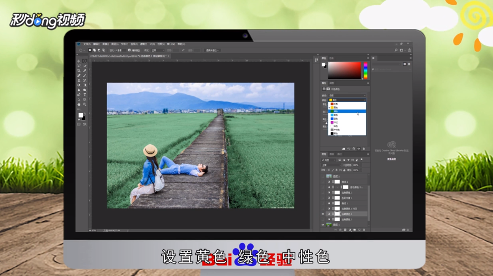
Task: Select the Lasso tool
Action: point(79,66)
